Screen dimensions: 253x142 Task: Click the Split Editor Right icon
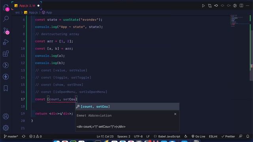point(241,6)
